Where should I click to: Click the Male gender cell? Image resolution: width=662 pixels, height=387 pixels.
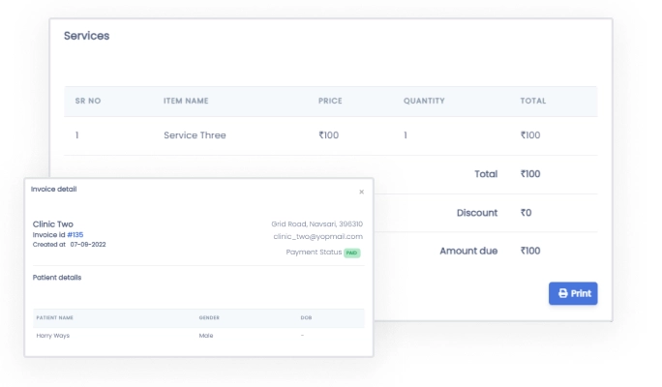pos(206,336)
